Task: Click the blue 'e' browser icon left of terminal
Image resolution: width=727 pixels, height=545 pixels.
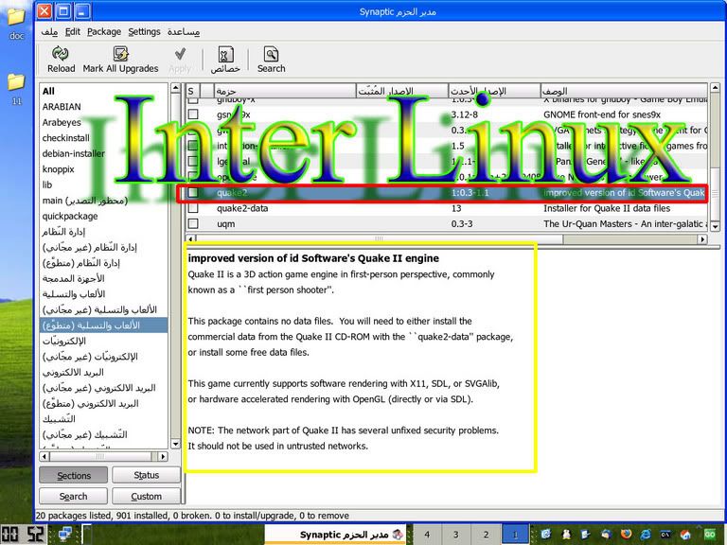Action: (646, 535)
